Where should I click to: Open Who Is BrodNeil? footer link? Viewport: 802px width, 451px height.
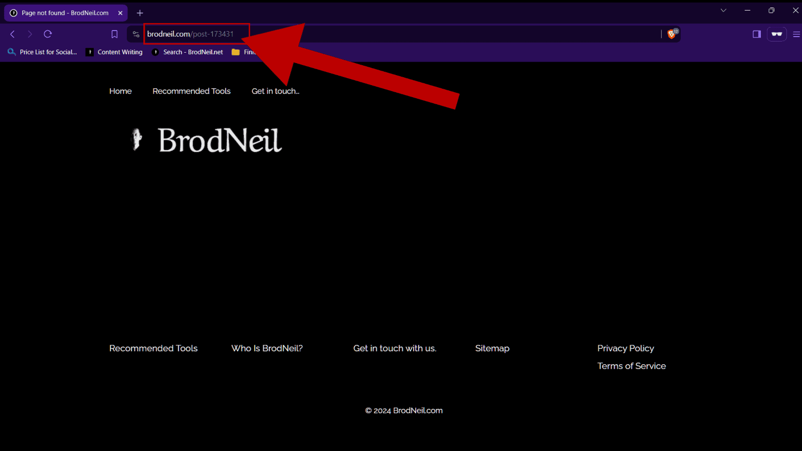click(x=267, y=348)
